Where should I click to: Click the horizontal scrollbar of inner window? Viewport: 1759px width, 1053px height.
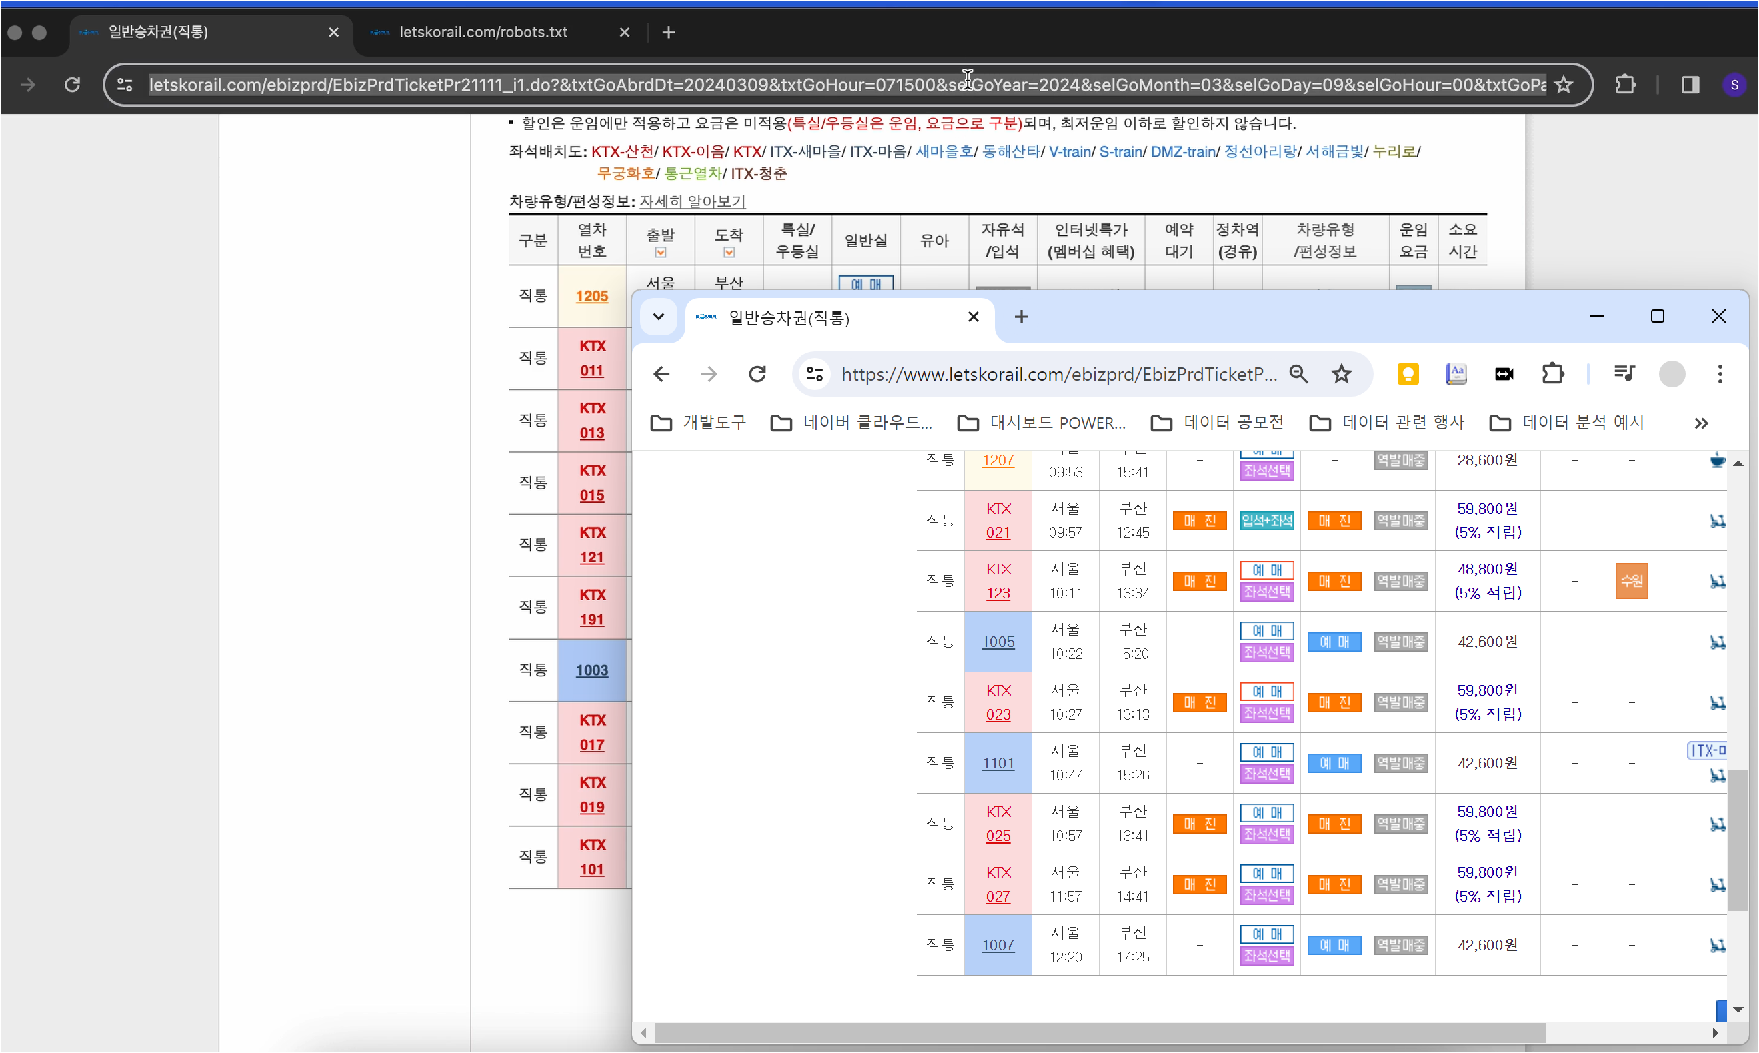click(1099, 1032)
